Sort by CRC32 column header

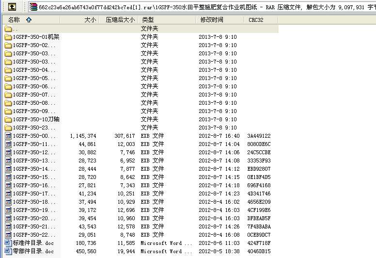(x=261, y=20)
